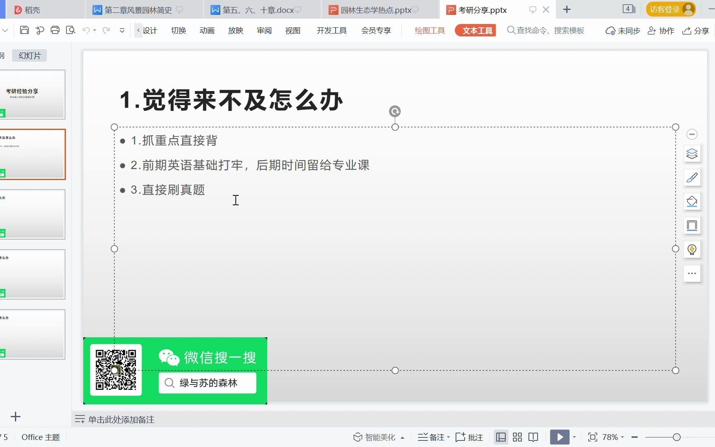
Task: Close the 考研分享.pptx tab
Action: [546, 10]
